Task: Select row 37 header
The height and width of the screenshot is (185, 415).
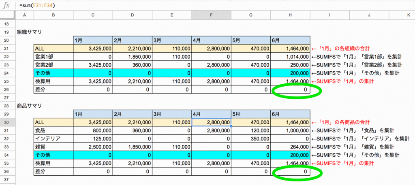Action: (8, 180)
